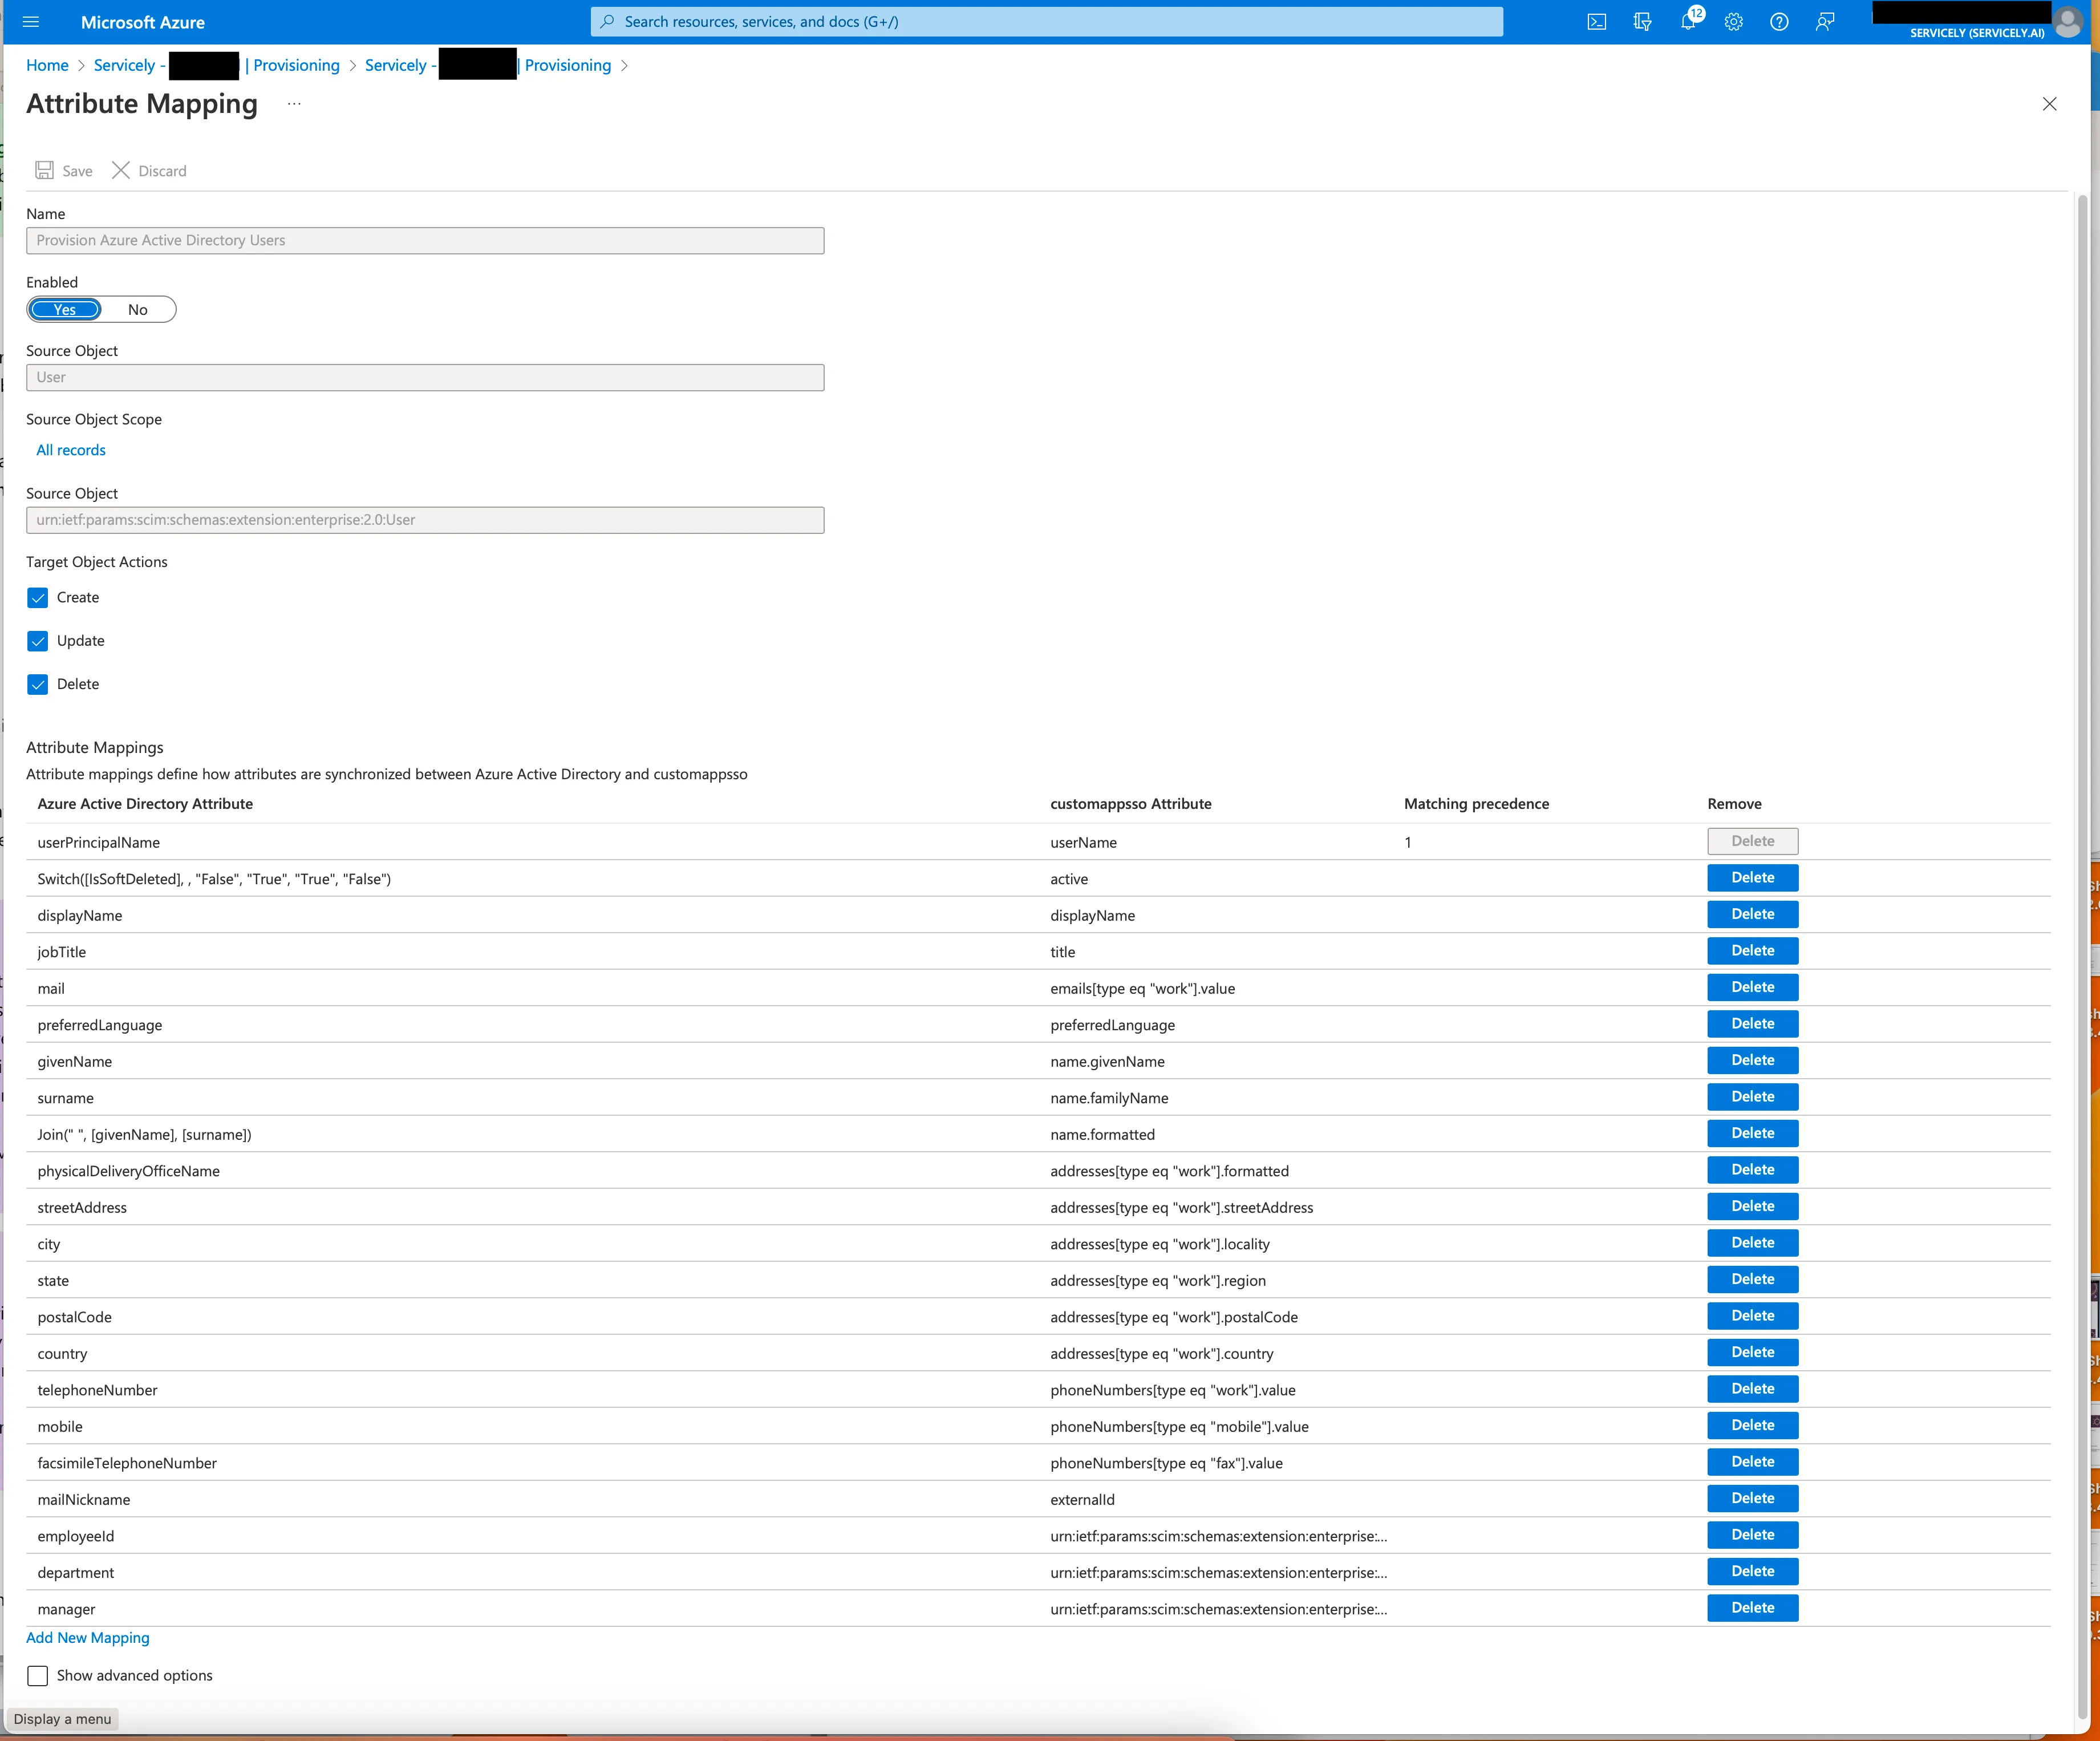Delete the facsimileTelephoneNumber mapping
Screen dimensions: 2100x1741
pyautogui.click(x=1752, y=1462)
